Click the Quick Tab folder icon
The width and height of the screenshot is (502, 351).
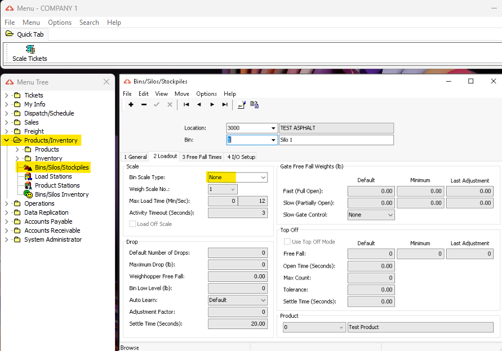10,34
